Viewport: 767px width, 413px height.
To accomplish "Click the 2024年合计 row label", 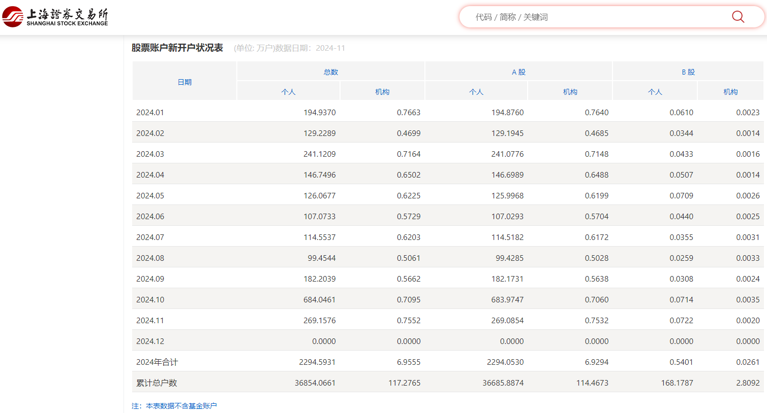I will pos(157,362).
